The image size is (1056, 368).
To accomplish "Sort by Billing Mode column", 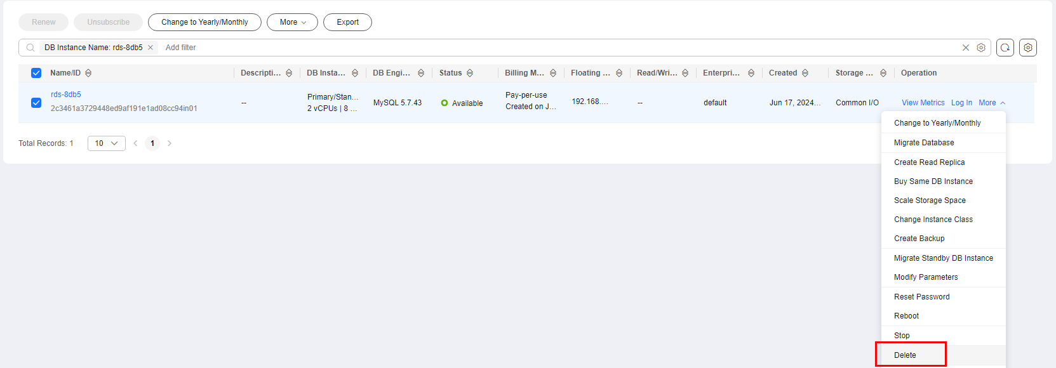I will point(553,73).
